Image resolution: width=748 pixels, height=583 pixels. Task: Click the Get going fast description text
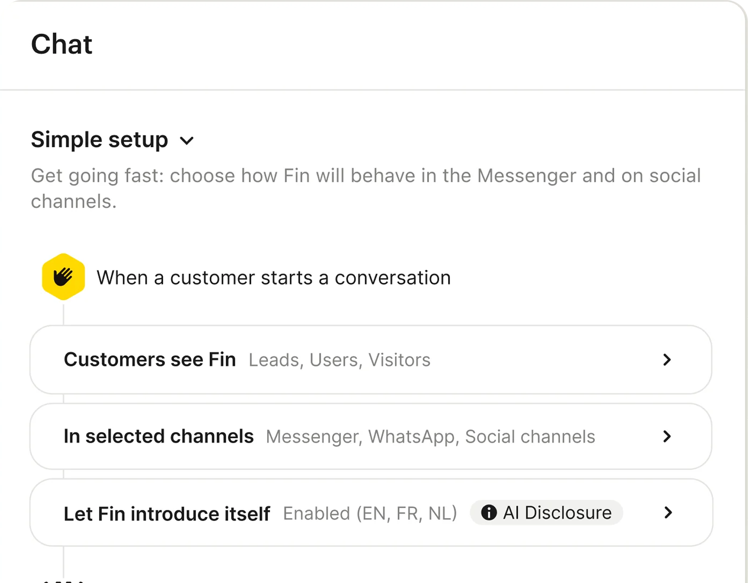366,189
